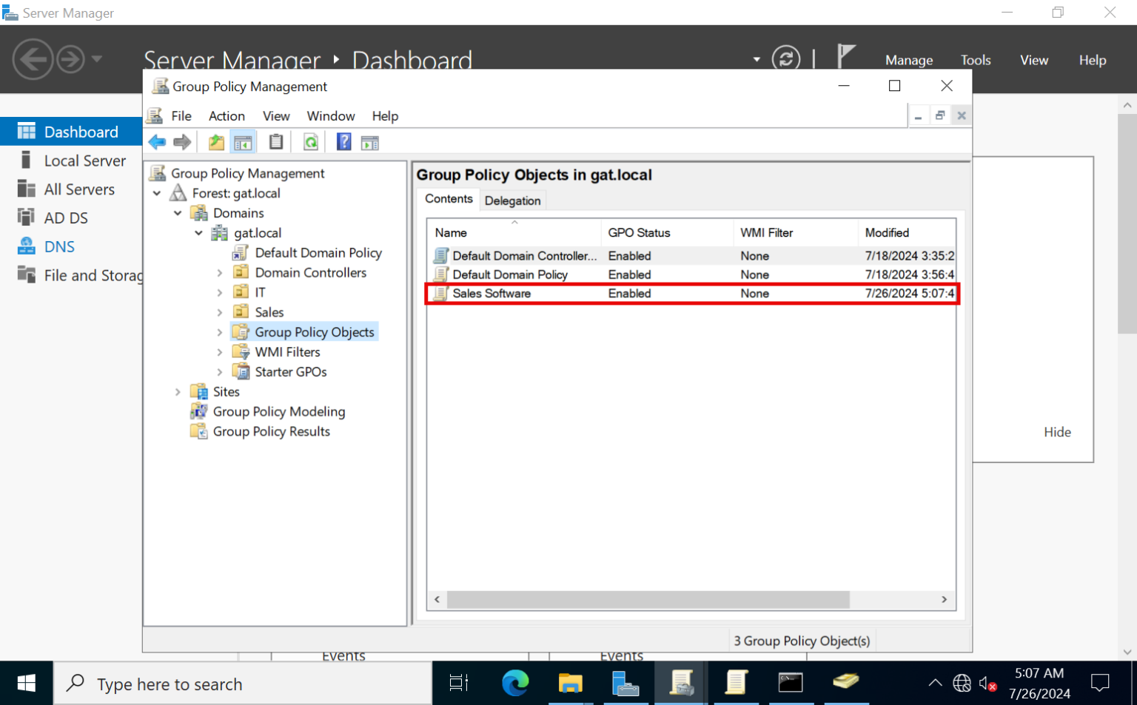Click the Forward navigation arrow in Group Policy Management
This screenshot has width=1137, height=705.
click(x=181, y=141)
